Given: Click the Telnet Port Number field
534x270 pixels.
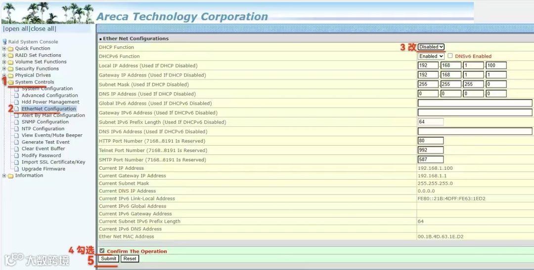Looking at the screenshot, I should (x=431, y=150).
